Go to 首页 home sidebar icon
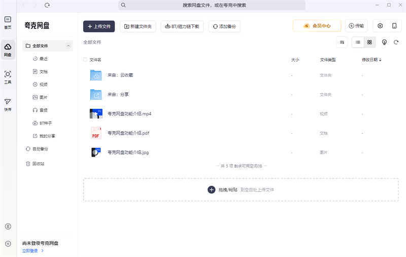 click(x=8, y=22)
